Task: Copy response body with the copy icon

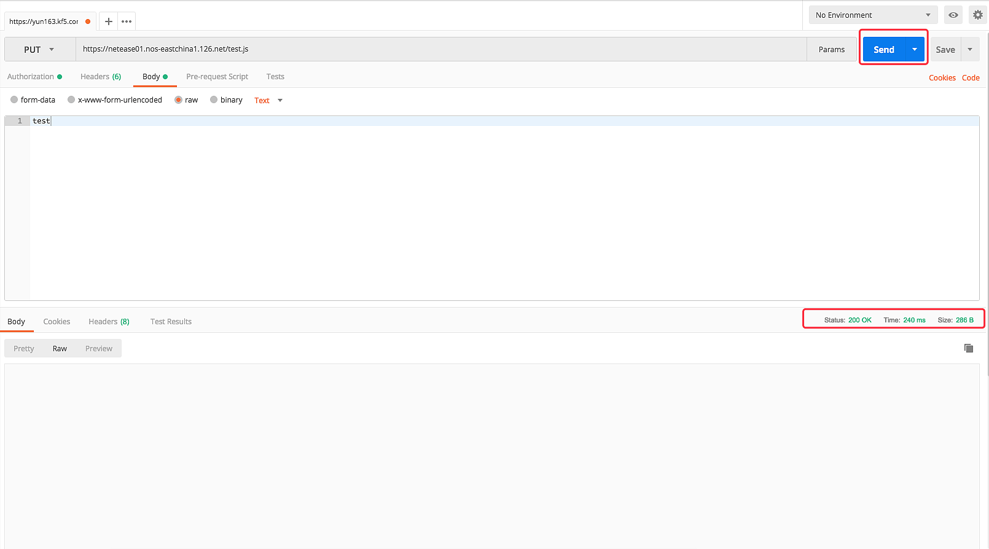Action: pos(969,348)
